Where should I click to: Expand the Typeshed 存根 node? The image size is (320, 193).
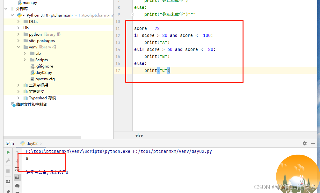coord(18,98)
